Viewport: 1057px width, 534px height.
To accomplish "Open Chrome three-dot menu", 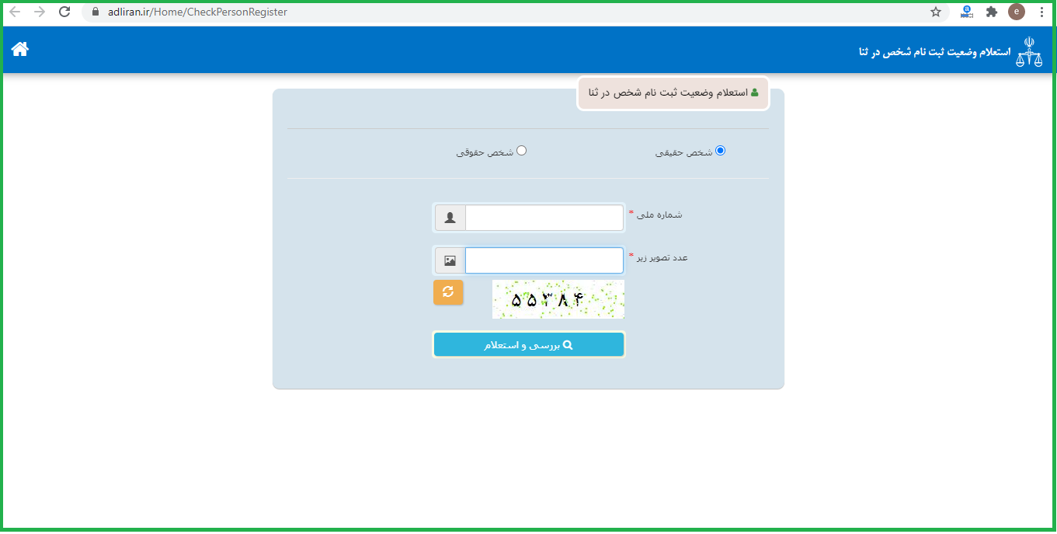I will (1041, 12).
